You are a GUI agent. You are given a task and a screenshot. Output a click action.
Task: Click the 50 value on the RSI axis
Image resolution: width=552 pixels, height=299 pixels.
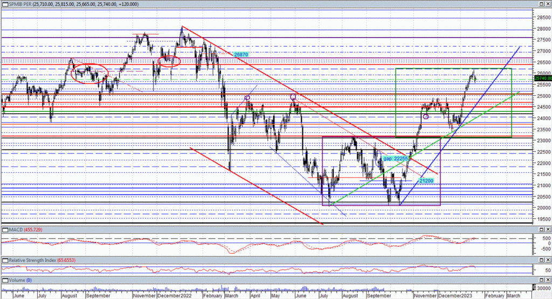[548, 270]
